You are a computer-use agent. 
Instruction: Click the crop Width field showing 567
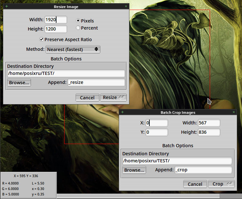[x=209, y=123]
